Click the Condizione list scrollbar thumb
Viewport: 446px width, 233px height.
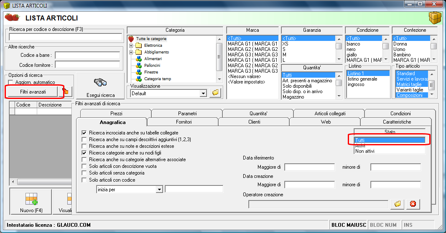point(386,46)
